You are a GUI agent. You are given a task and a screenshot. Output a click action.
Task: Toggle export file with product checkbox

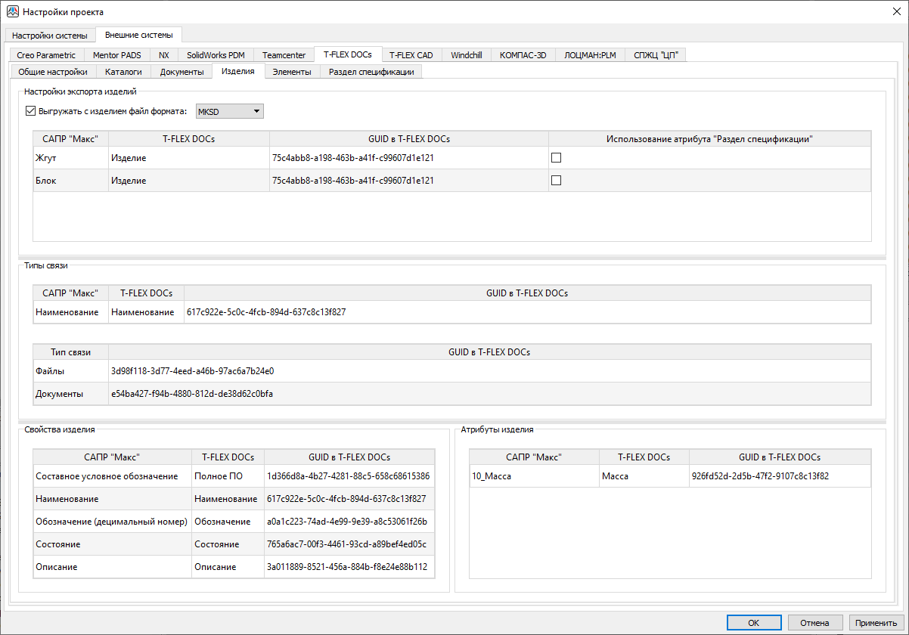31,112
